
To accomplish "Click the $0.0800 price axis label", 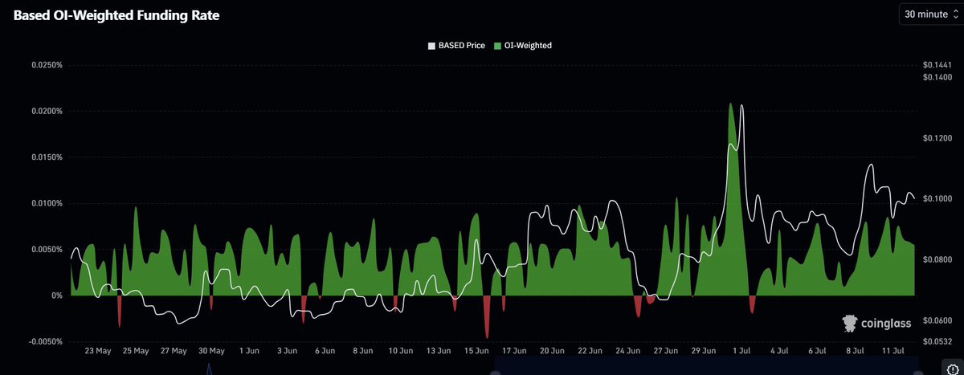I will [937, 260].
